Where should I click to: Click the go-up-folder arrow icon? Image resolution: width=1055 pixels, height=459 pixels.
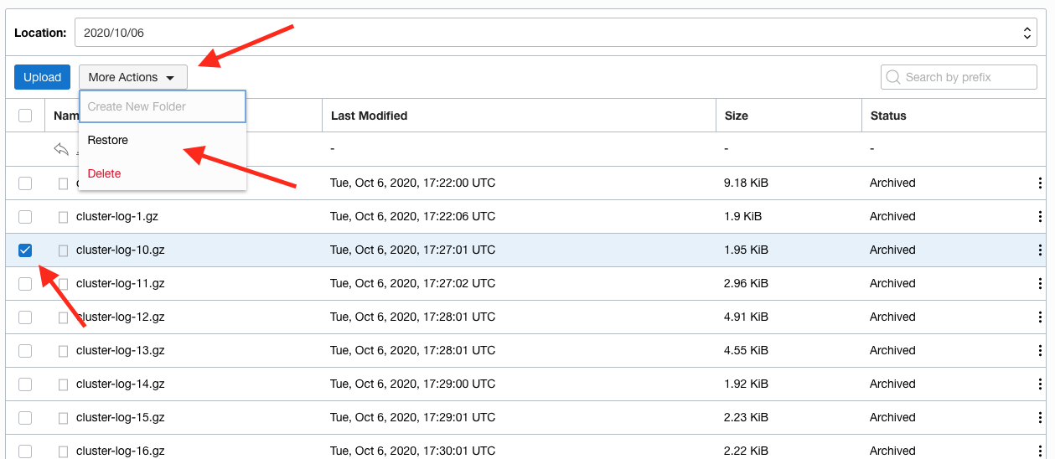(x=61, y=149)
